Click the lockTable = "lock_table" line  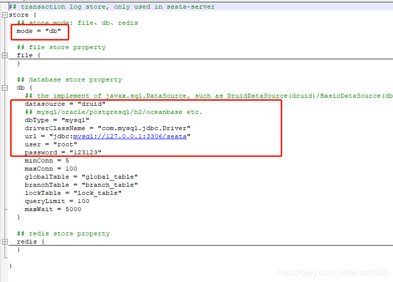(x=73, y=193)
